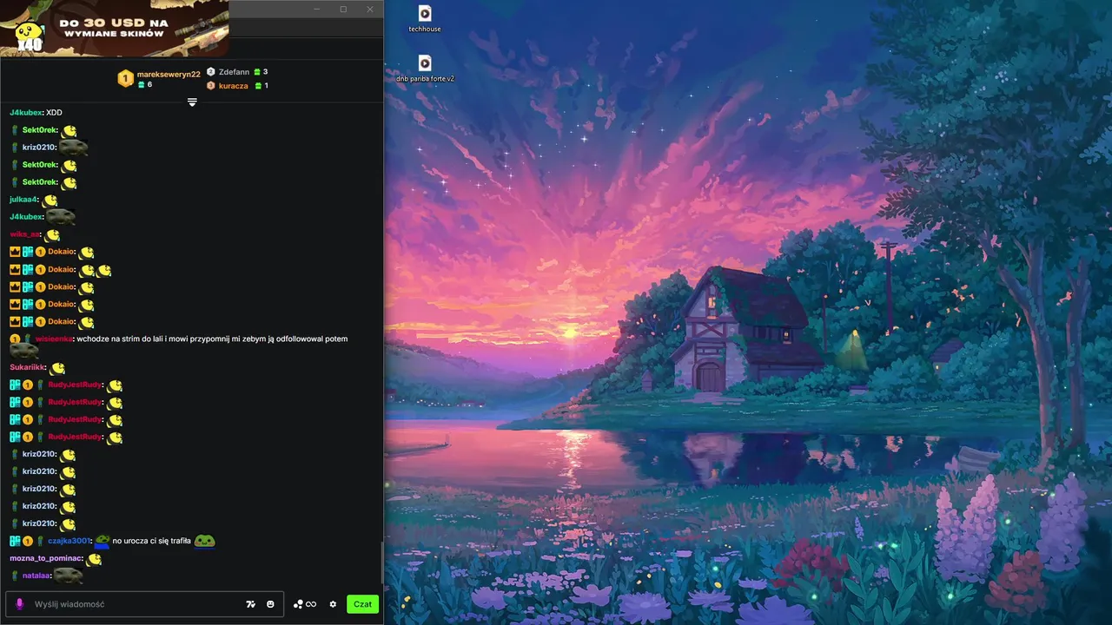The height and width of the screenshot is (625, 1112).
Task: Open wisieenka user card
Action: click(54, 339)
